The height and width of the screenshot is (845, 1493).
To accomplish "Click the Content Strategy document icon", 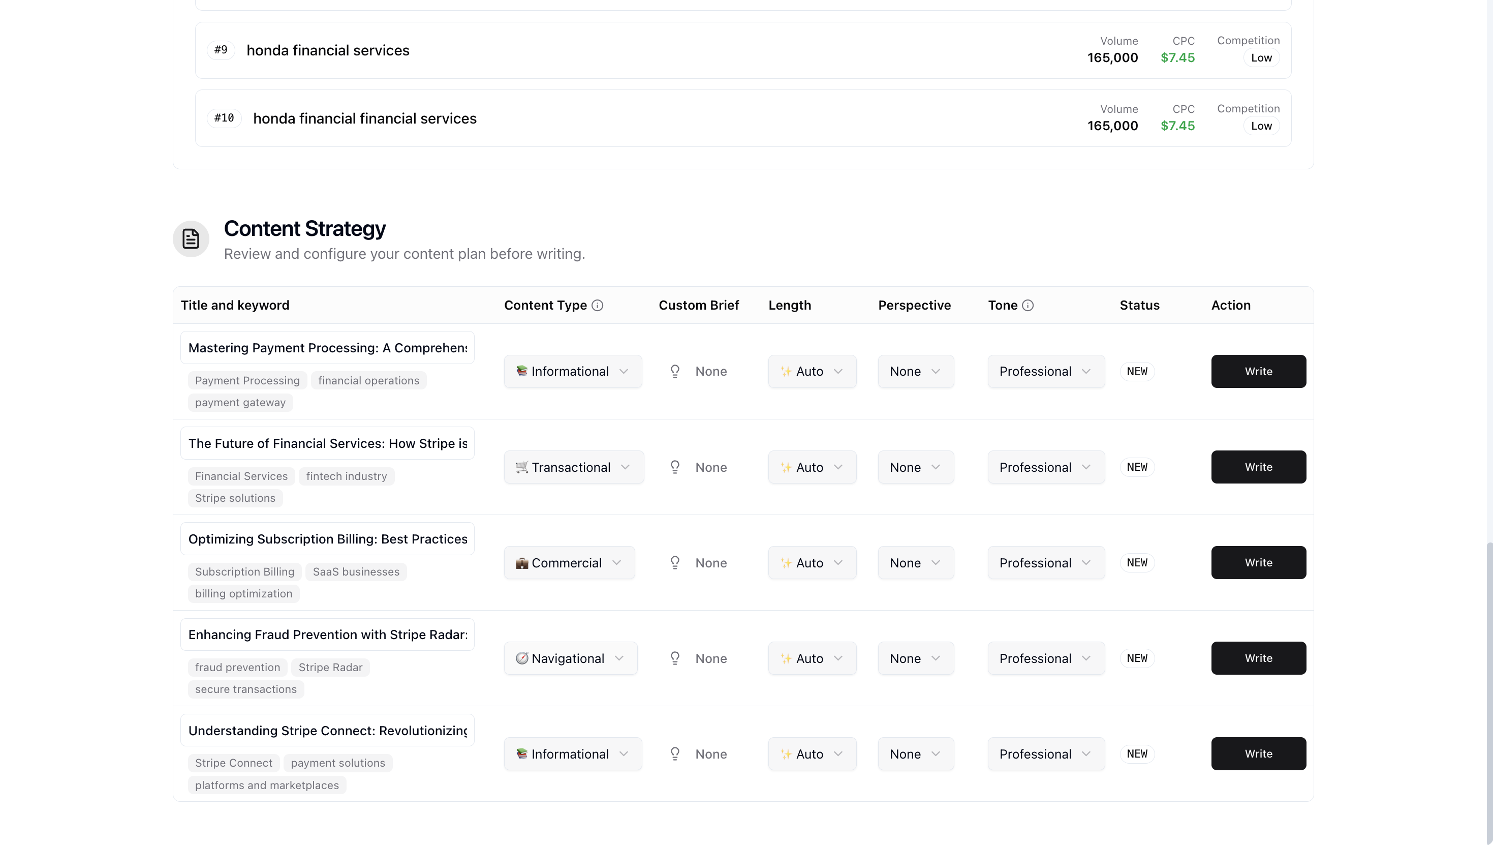I will coord(191,238).
